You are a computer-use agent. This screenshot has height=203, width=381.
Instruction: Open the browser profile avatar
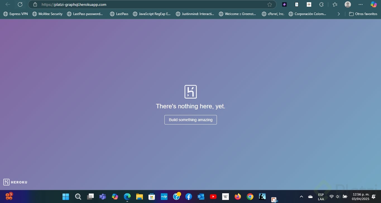click(x=348, y=4)
